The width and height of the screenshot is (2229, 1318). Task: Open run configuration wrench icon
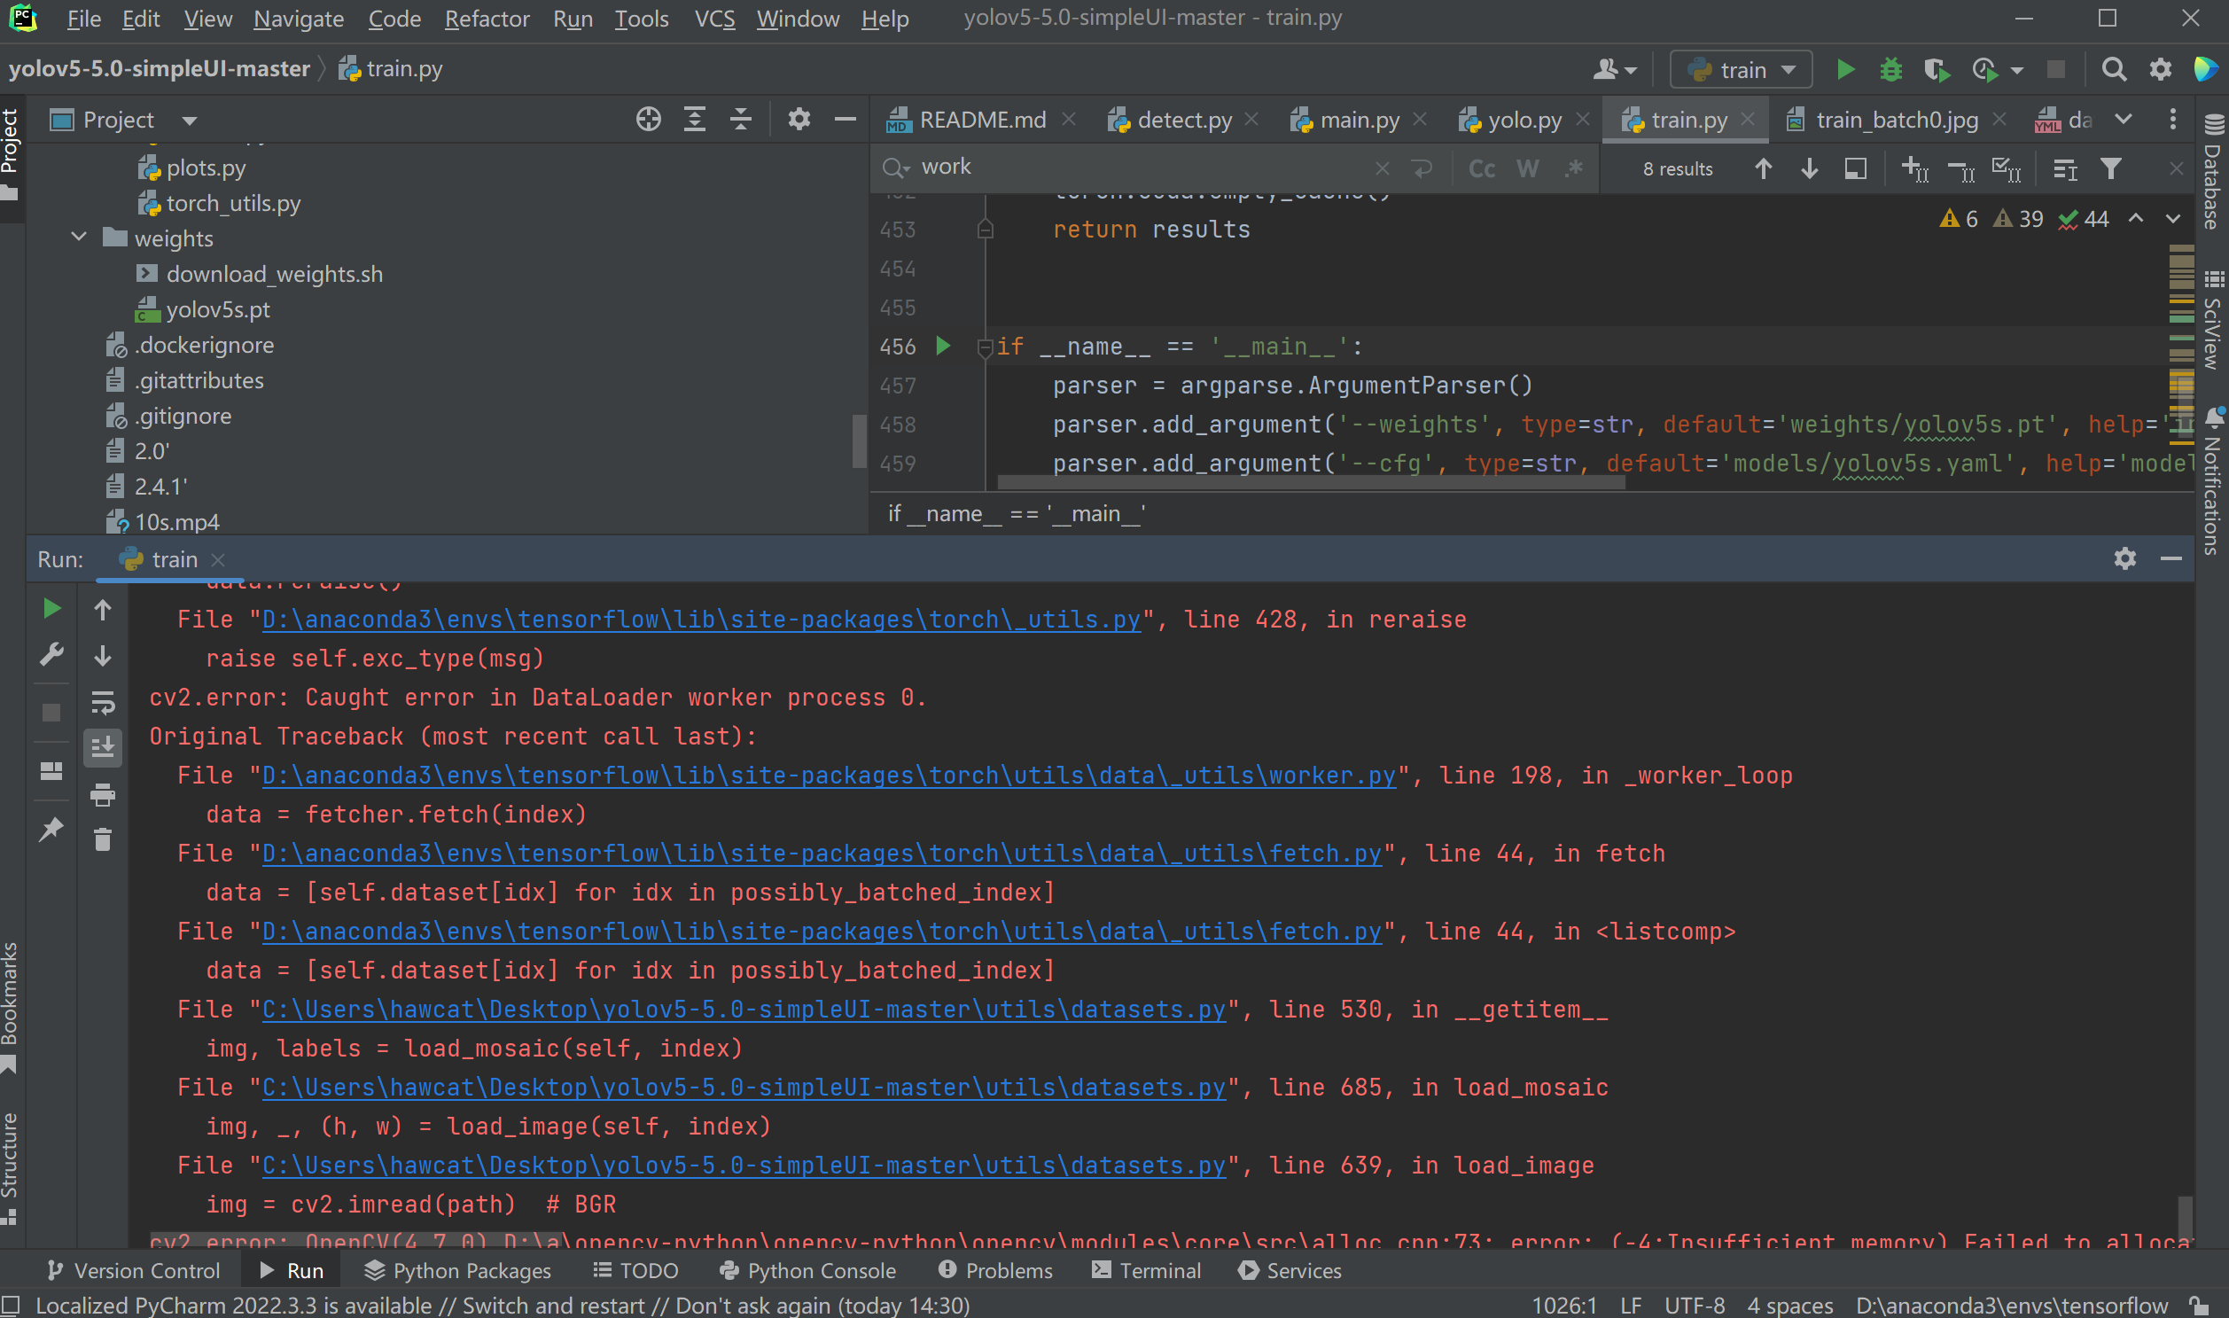click(51, 655)
